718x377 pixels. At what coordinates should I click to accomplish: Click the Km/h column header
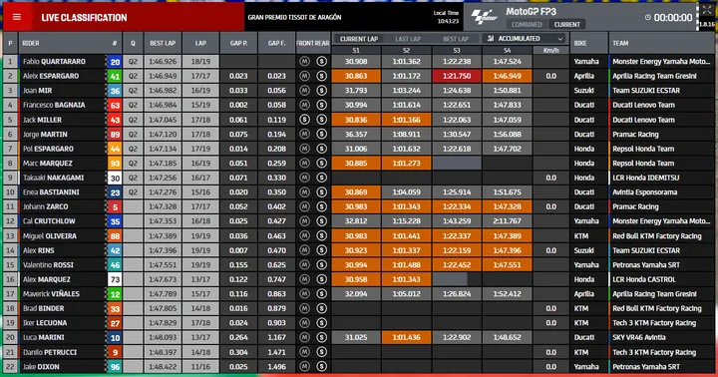click(550, 51)
